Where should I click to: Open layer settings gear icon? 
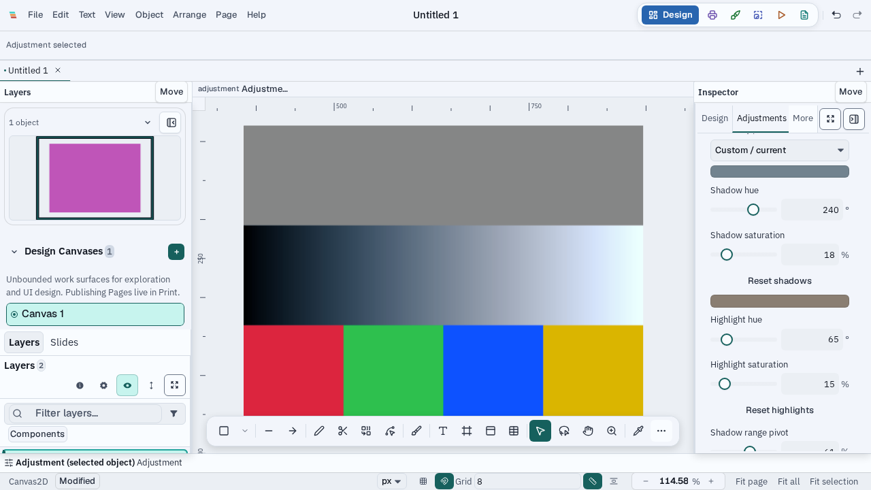[x=103, y=385]
